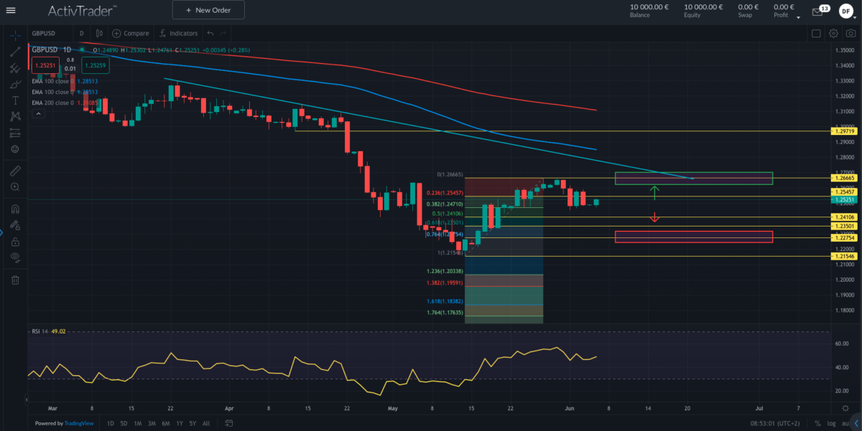Activate the zoom in tool
This screenshot has width=862, height=431.
click(x=14, y=186)
